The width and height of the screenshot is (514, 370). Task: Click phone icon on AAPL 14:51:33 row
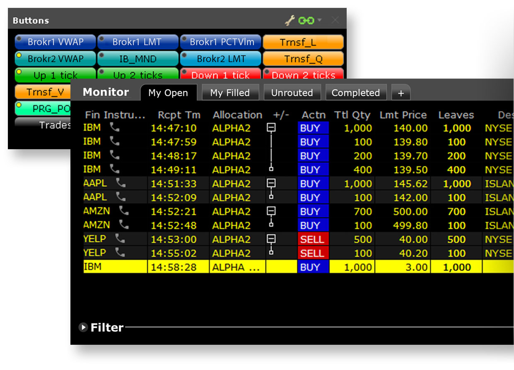(x=121, y=183)
